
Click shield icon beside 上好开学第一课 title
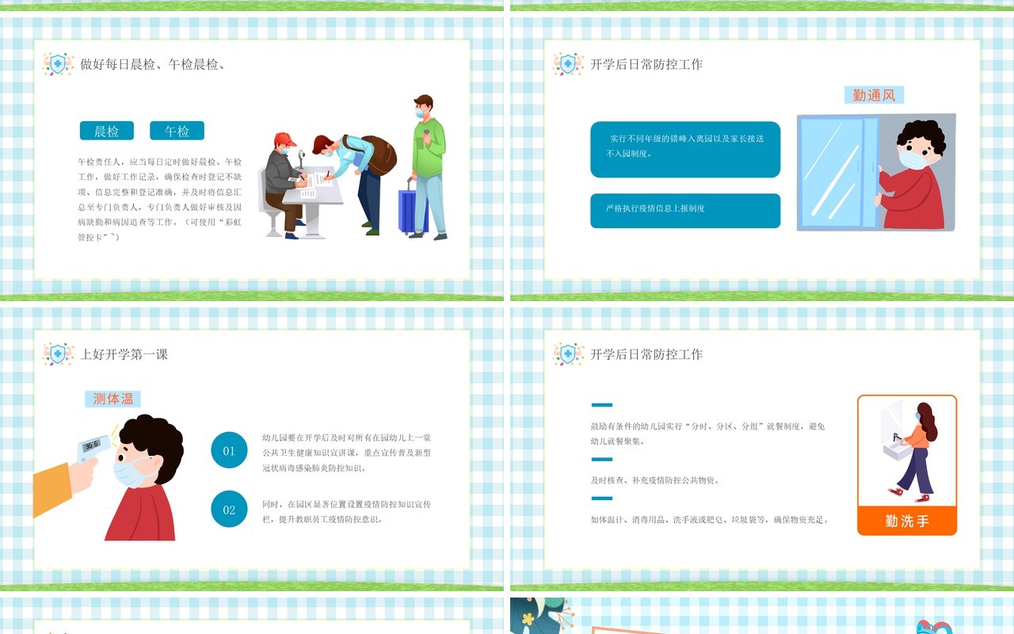(x=58, y=354)
